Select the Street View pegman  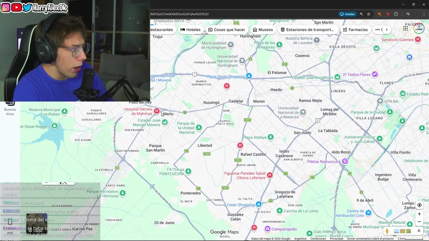coord(387,231)
